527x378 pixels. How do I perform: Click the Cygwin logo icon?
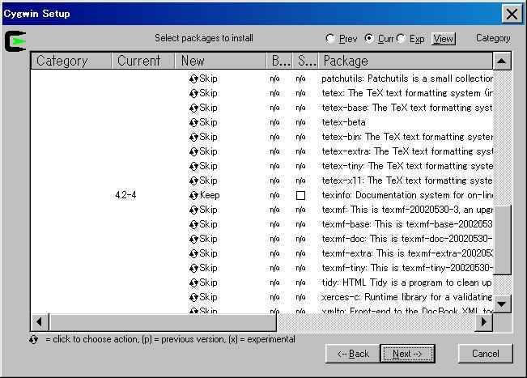pos(15,41)
